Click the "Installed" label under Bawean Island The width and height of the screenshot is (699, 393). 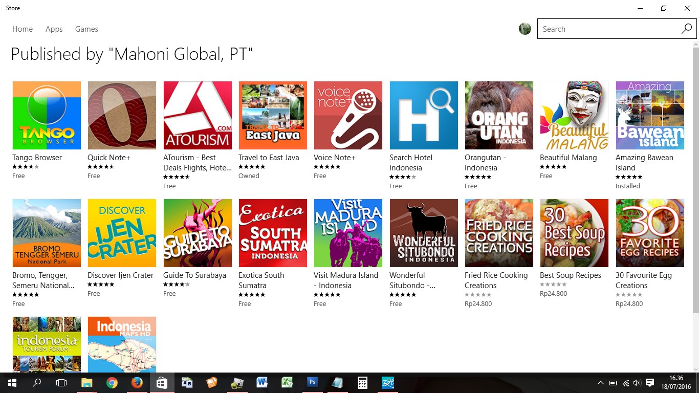628,186
